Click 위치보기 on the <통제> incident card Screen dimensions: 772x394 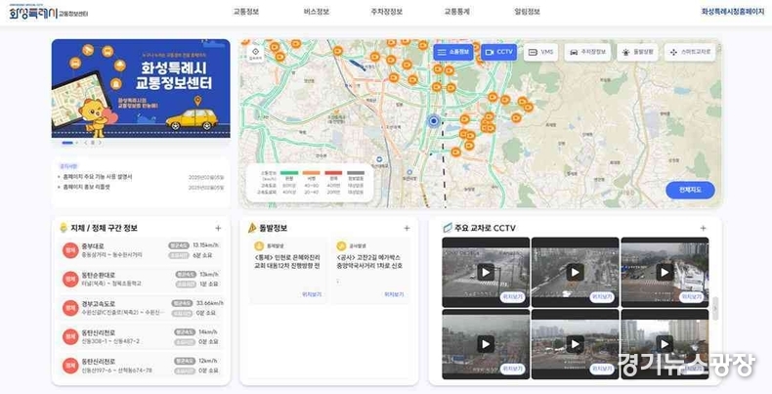(x=311, y=294)
